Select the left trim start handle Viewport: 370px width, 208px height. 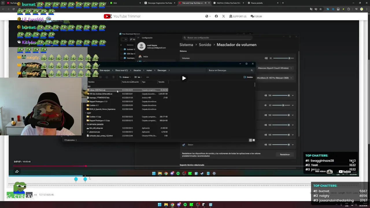pyautogui.click(x=76, y=179)
